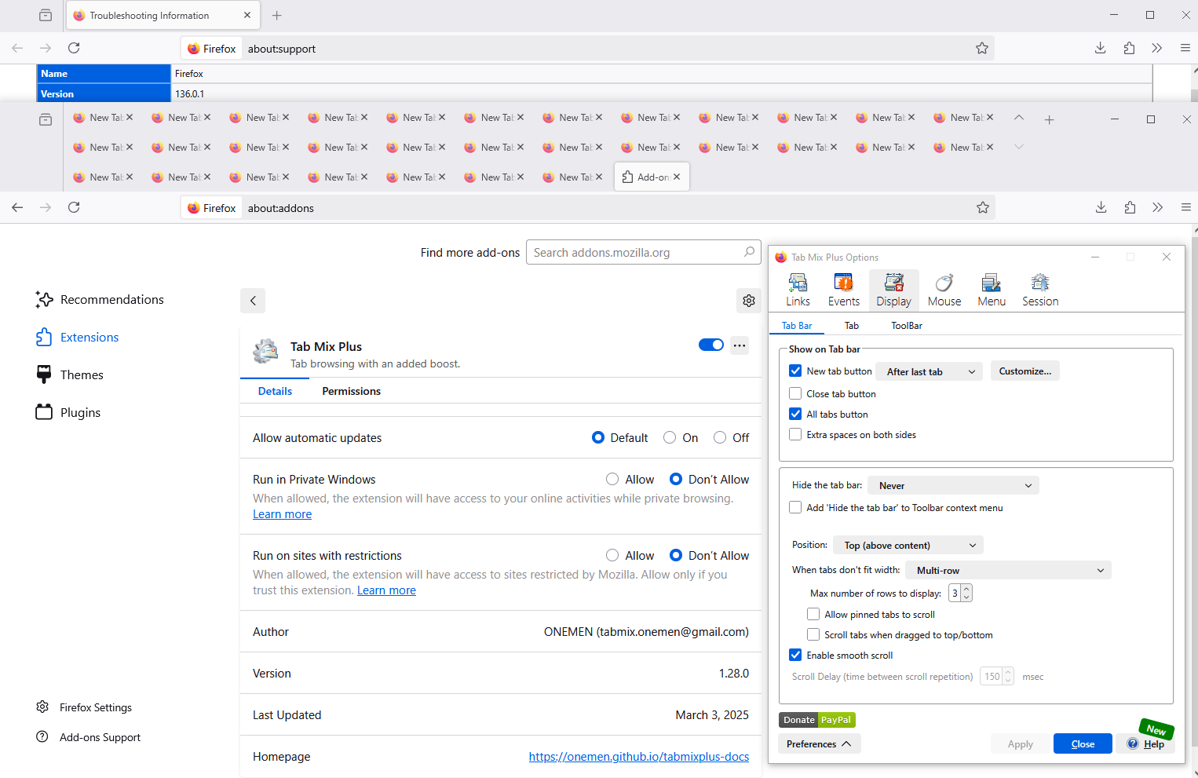
Task: Check Add 'Hide the tab bar' to Toolbar context menu
Action: coord(795,508)
